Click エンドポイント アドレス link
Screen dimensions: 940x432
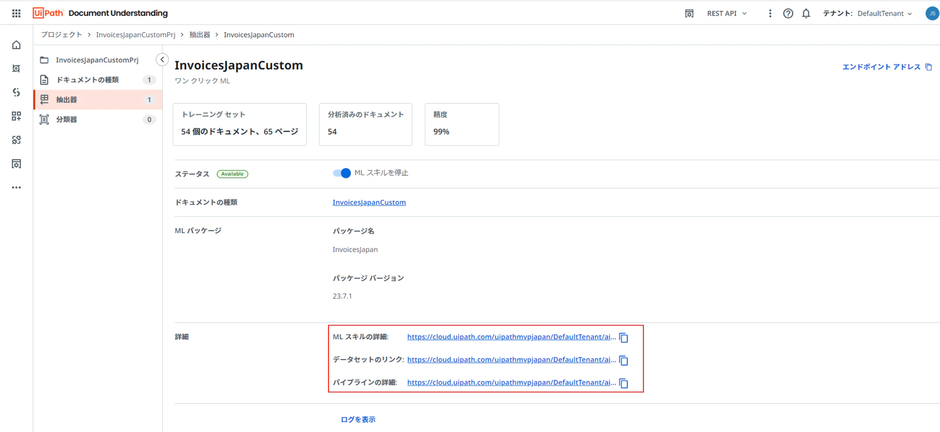point(881,67)
